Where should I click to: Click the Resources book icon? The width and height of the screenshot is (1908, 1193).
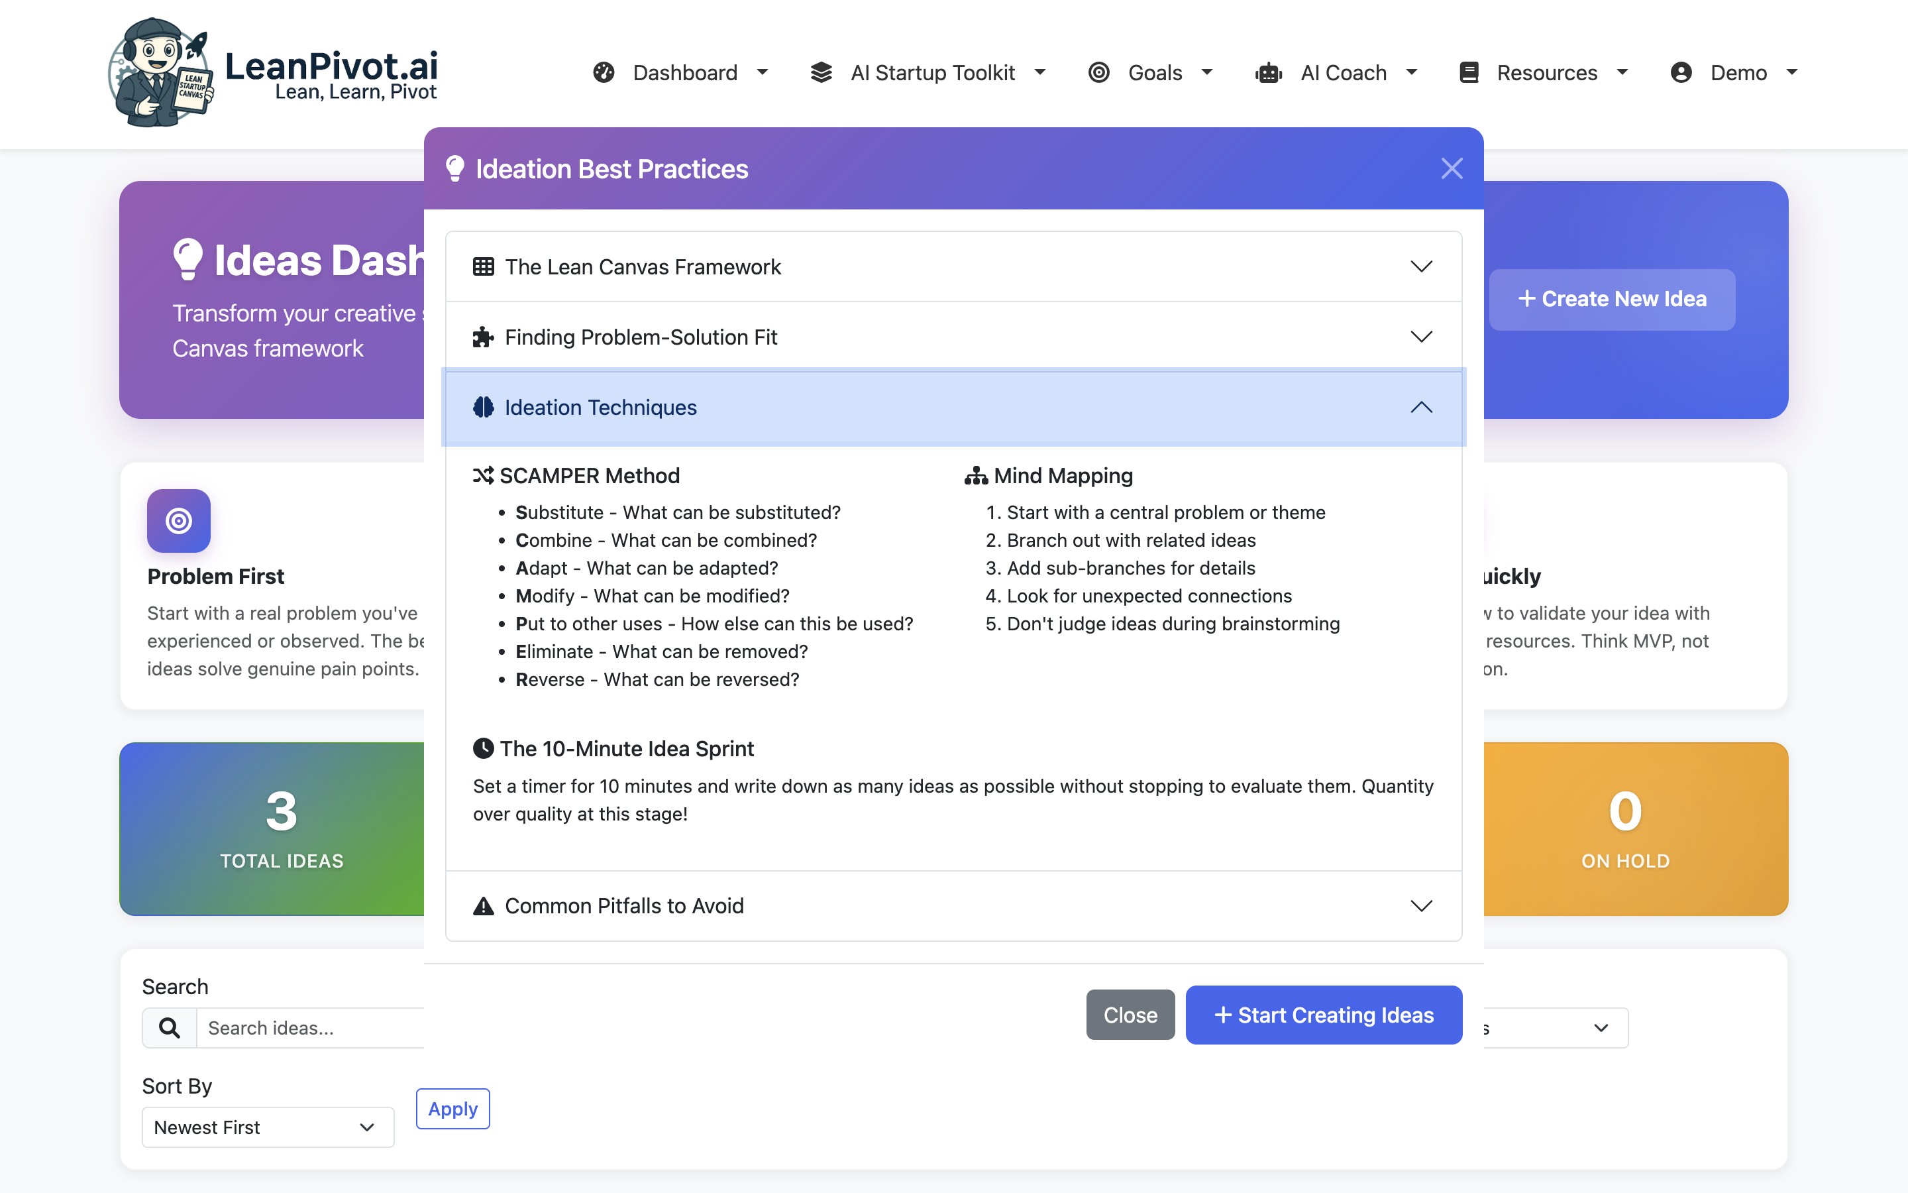click(x=1469, y=73)
